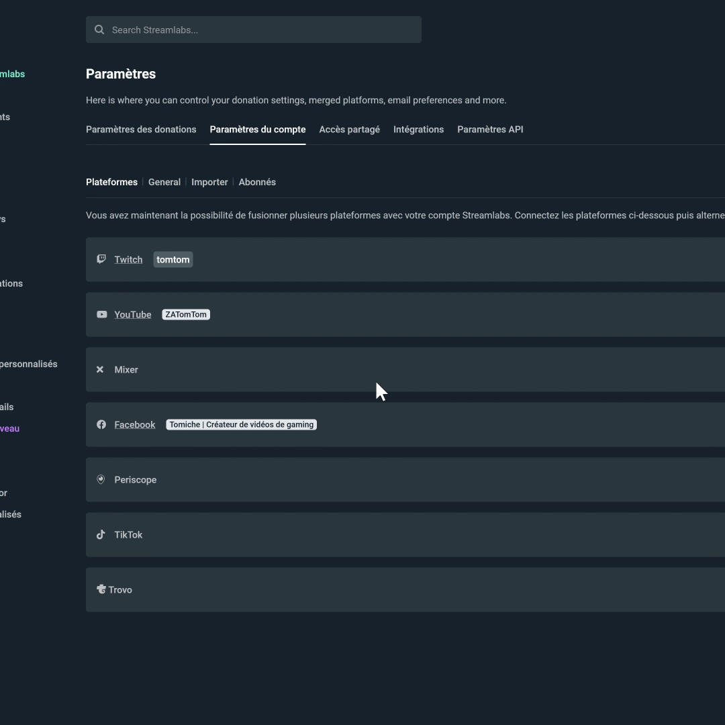Click the Twitch platform link
Viewport: 725px width, 725px height.
[x=128, y=260]
